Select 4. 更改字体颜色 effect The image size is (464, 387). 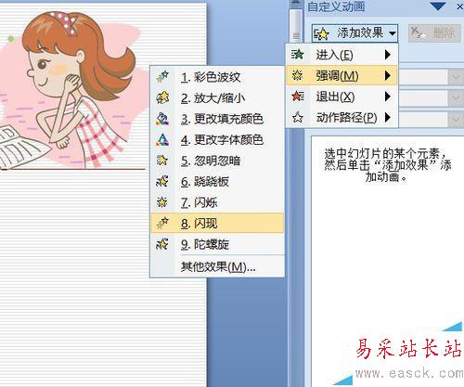tap(217, 139)
